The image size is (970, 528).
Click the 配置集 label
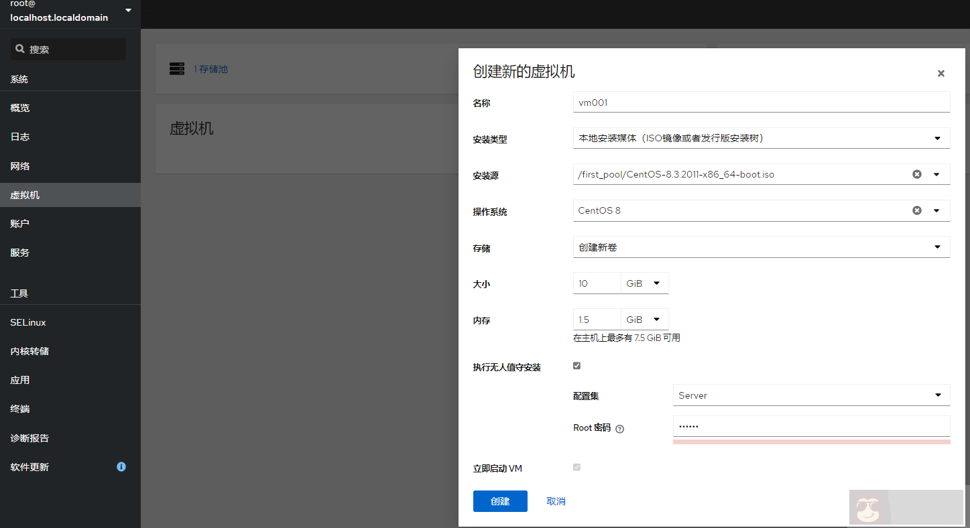[x=586, y=396]
